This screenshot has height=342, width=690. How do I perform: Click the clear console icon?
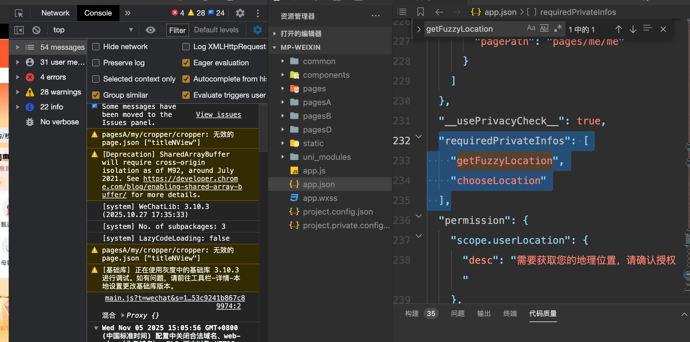tap(36, 30)
